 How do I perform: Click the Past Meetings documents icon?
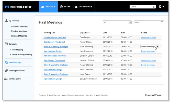tap(6, 62)
